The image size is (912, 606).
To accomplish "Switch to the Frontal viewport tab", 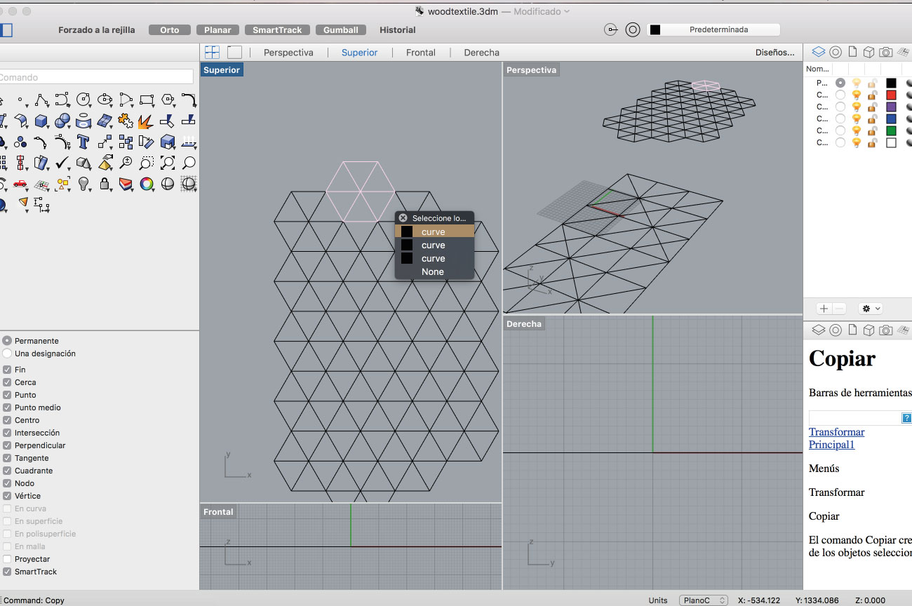I will [x=421, y=53].
